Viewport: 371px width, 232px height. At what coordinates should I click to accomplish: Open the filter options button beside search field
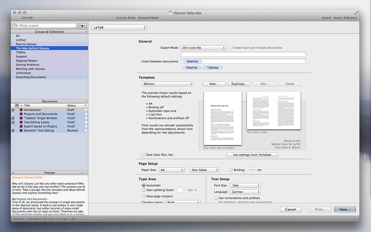point(83,26)
